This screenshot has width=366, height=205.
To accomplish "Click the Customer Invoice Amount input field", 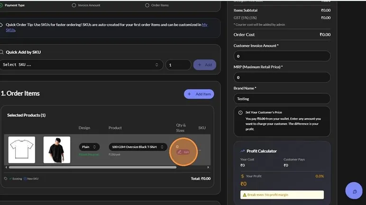I will click(282, 56).
